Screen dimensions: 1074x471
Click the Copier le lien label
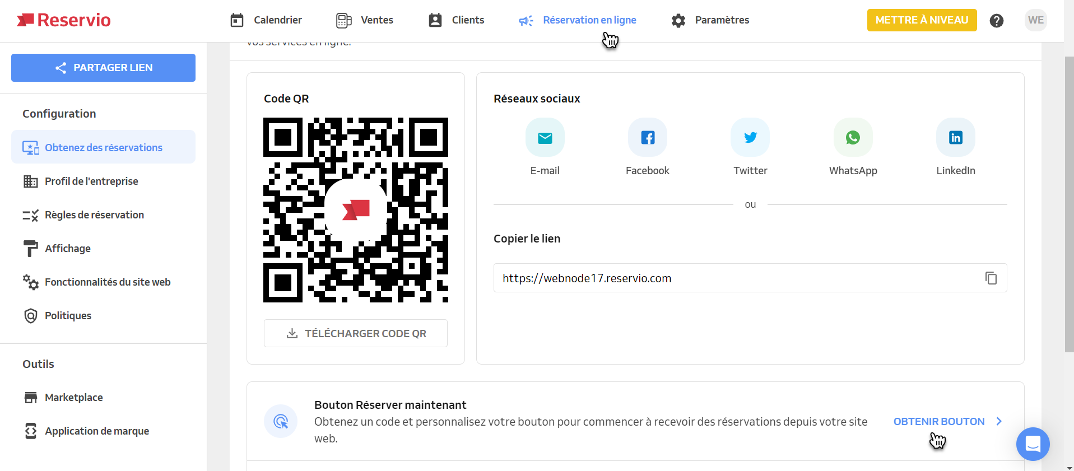[x=527, y=239]
